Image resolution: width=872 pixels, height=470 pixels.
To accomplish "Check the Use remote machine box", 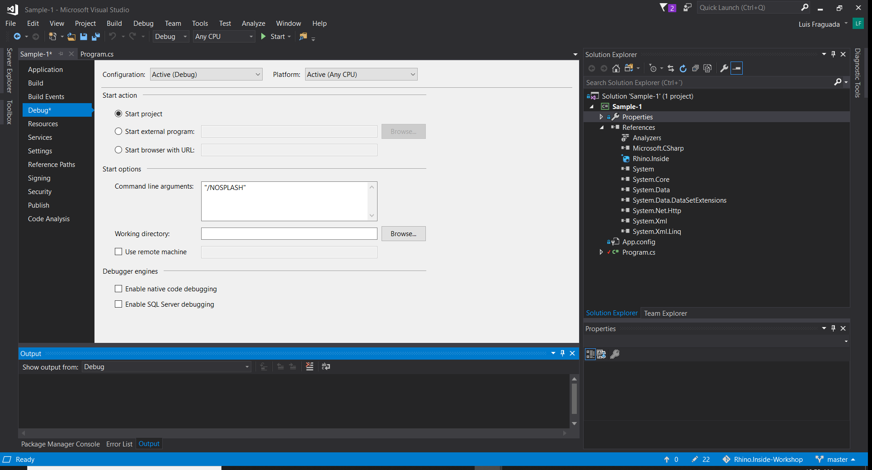I will pos(118,252).
